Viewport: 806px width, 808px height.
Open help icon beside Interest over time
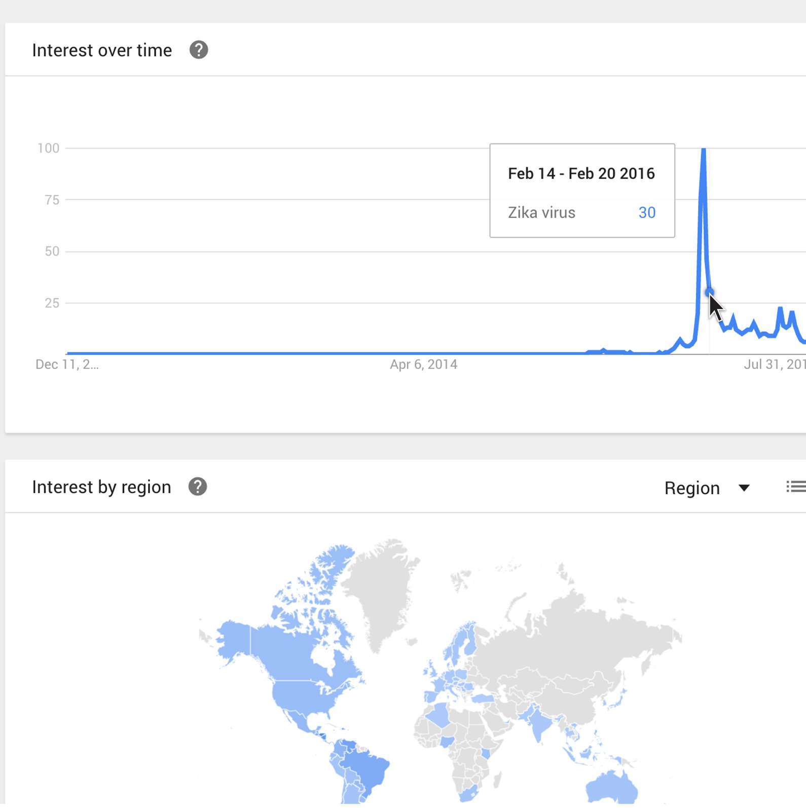click(199, 50)
